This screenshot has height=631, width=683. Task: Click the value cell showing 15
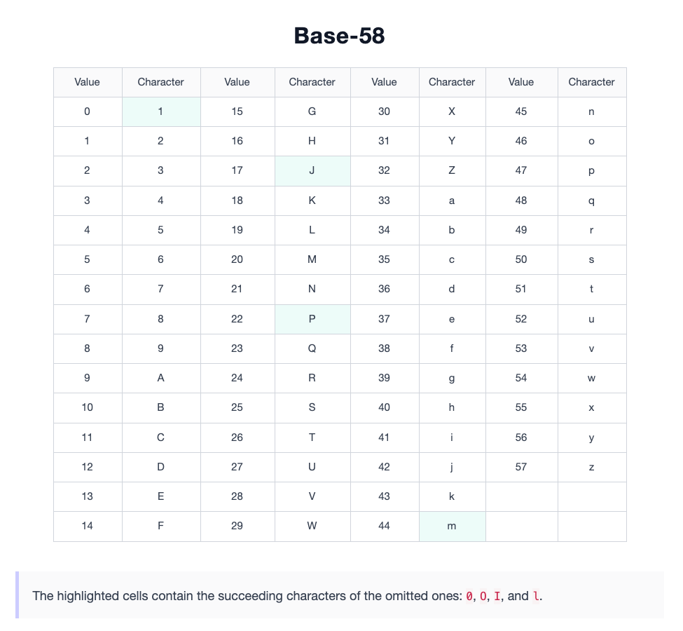[237, 111]
